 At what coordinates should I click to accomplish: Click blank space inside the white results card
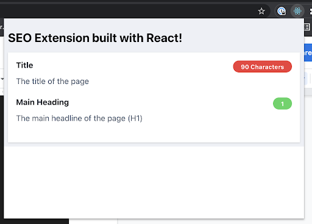point(154,132)
